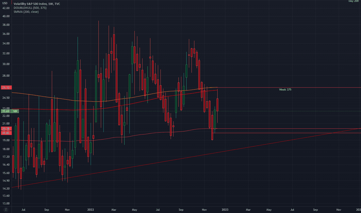Click the 14.20 price axis label
This screenshot has height=213, width=361.
[6, 189]
